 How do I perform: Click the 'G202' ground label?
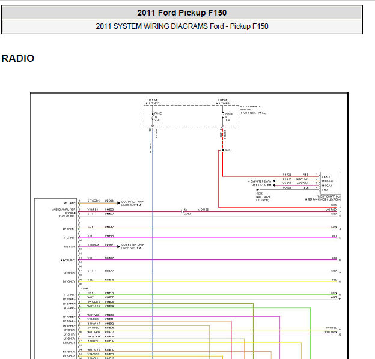tap(259, 193)
